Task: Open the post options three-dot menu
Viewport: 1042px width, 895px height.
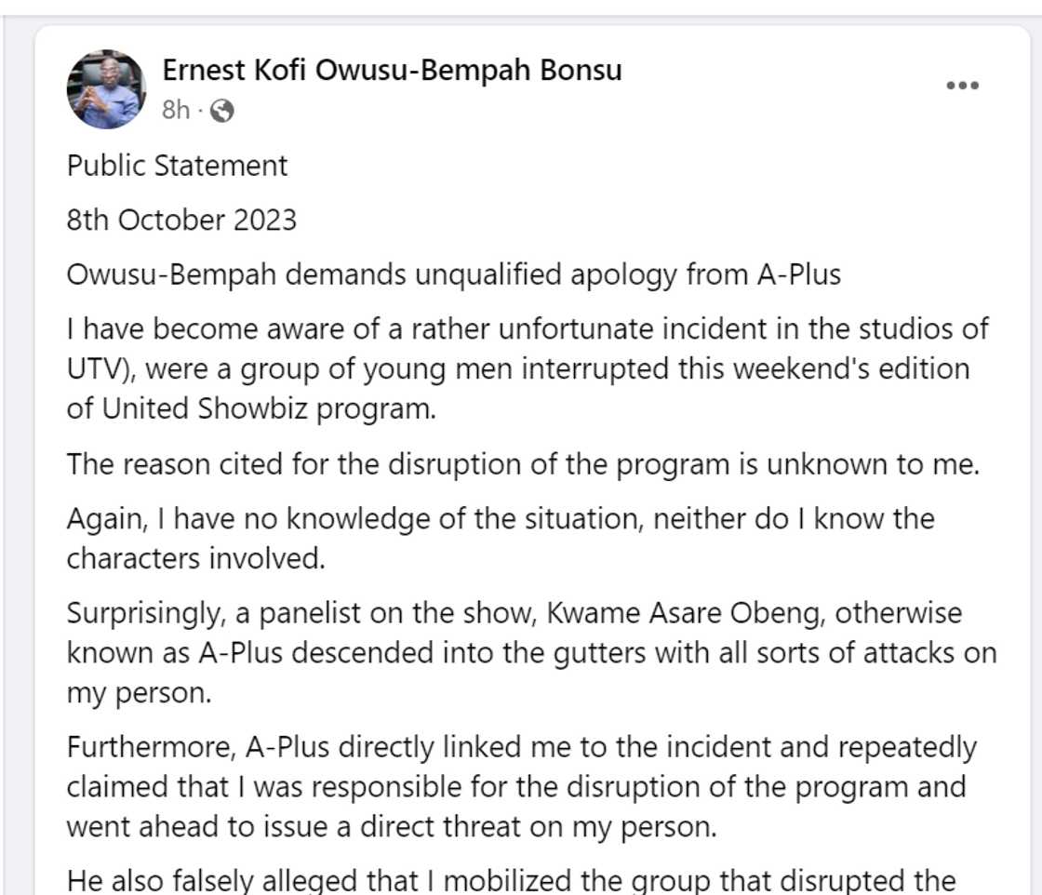Action: coord(962,84)
